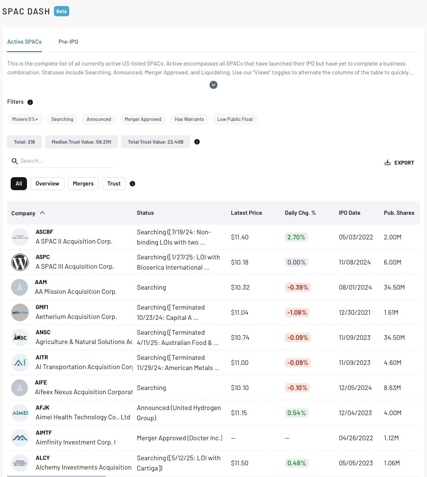Click the $10.18 price for ASPC

click(x=240, y=262)
